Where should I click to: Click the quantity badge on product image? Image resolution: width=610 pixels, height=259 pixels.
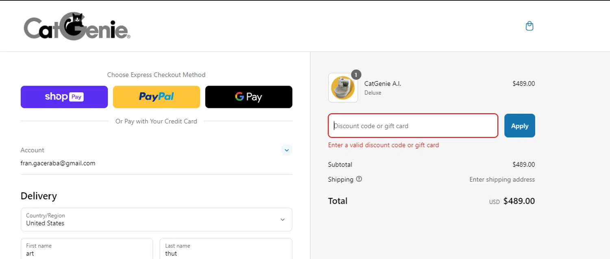pyautogui.click(x=356, y=75)
